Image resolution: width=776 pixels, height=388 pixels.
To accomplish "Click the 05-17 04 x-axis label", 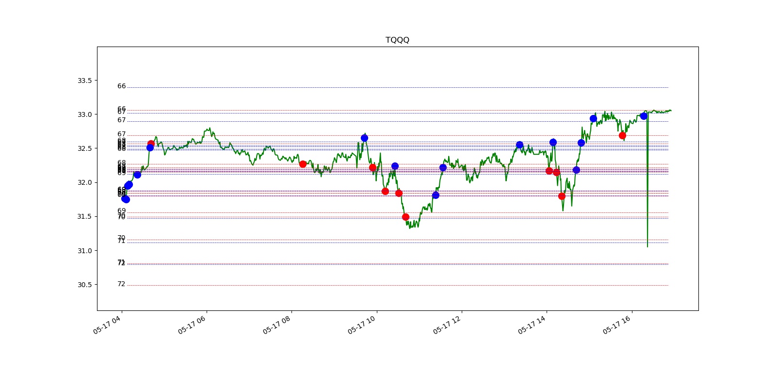I will 107,325.
